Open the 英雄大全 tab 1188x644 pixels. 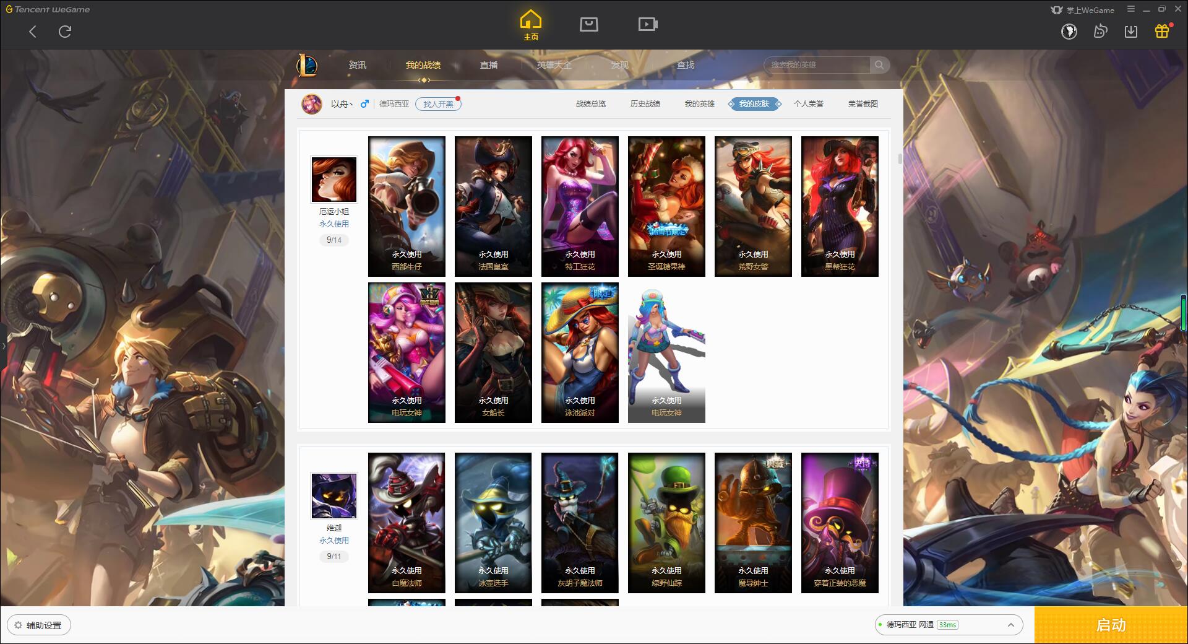pyautogui.click(x=554, y=65)
